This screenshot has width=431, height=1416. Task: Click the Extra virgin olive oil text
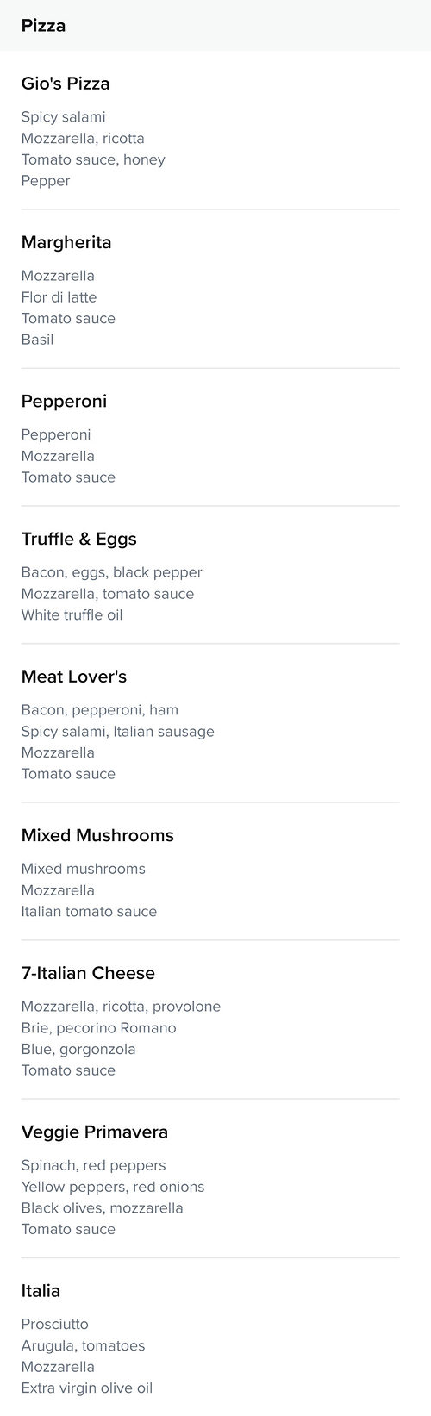(87, 1388)
